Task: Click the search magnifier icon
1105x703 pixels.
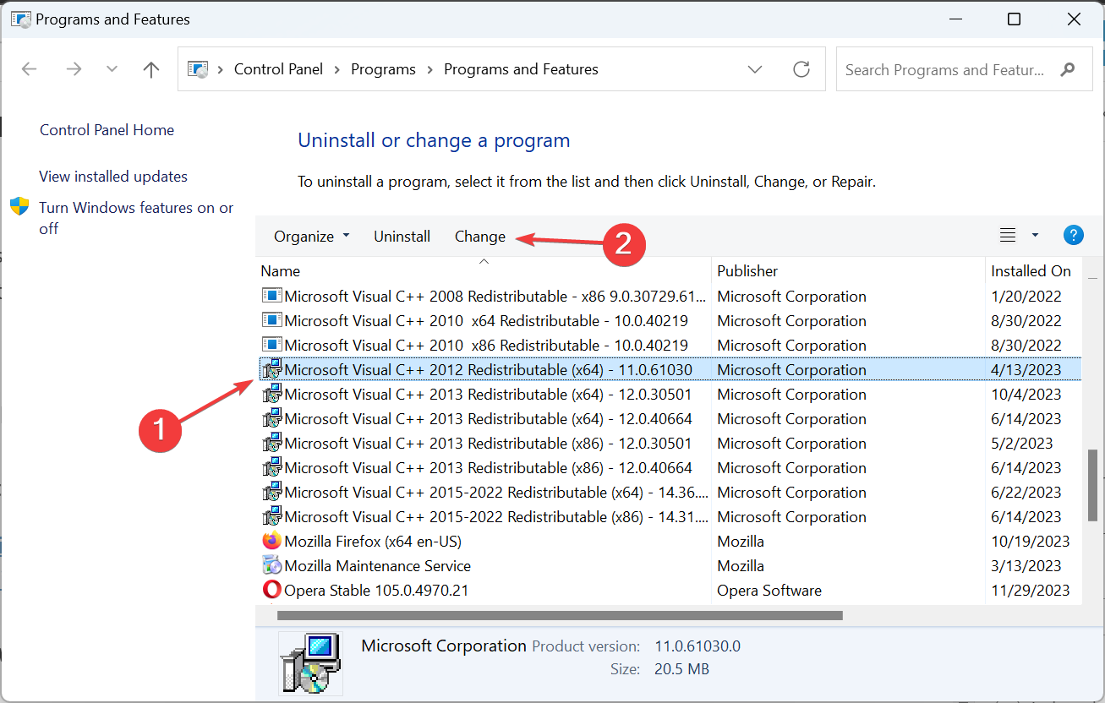Action: point(1069,69)
